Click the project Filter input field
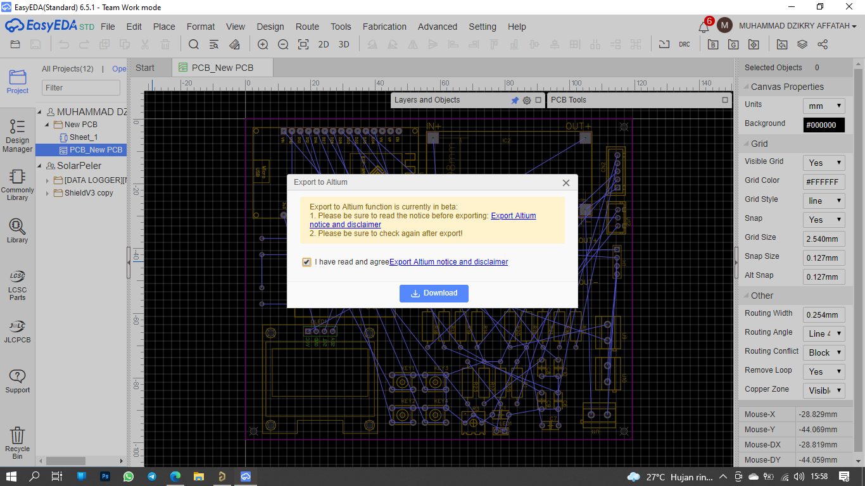This screenshot has width=865, height=486. tap(81, 88)
